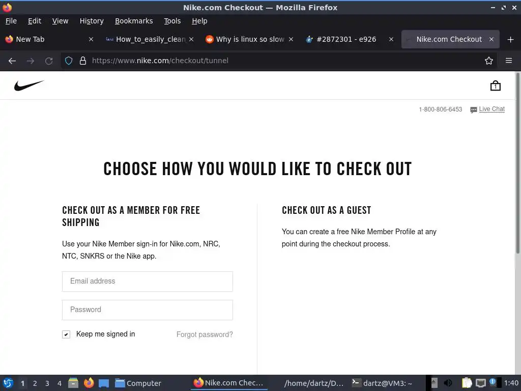Open the taskbar start menu icon
521x391 pixels.
point(8,383)
